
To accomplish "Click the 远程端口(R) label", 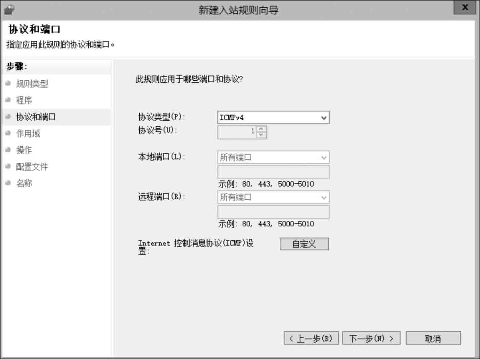I will [161, 197].
